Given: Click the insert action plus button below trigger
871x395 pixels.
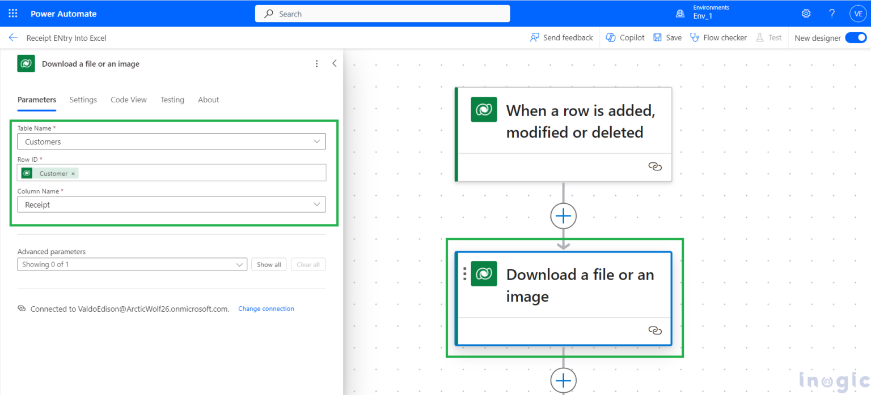Looking at the screenshot, I should [563, 216].
